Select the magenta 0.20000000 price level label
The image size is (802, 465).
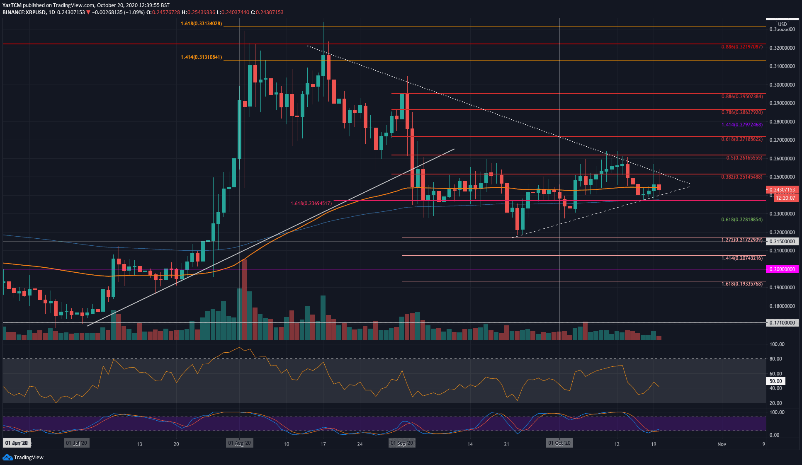[782, 269]
